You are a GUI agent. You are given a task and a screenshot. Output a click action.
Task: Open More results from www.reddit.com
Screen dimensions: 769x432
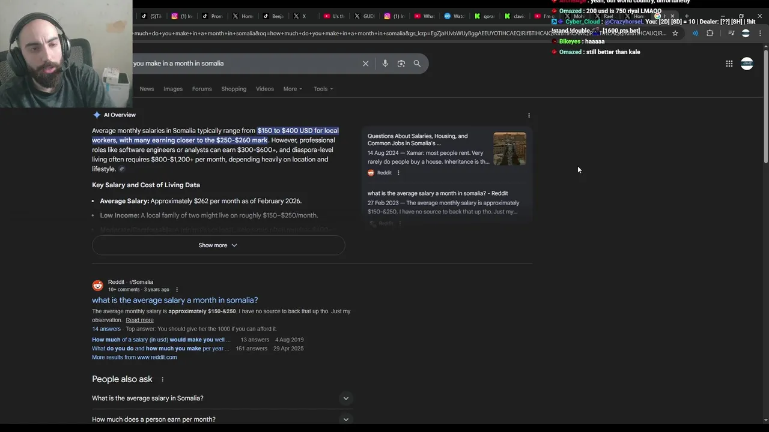coord(134,358)
